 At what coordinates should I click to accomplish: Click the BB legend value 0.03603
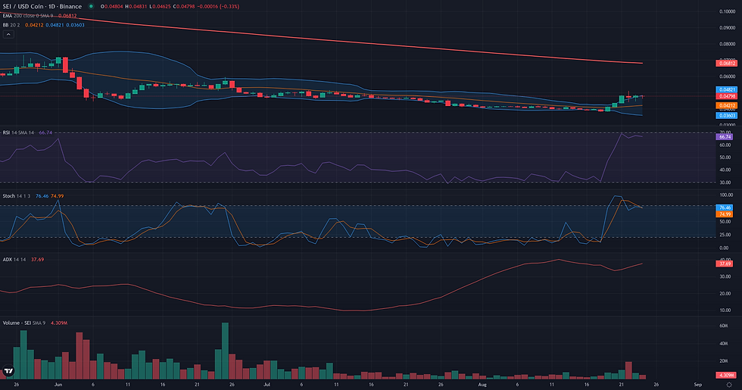75,25
